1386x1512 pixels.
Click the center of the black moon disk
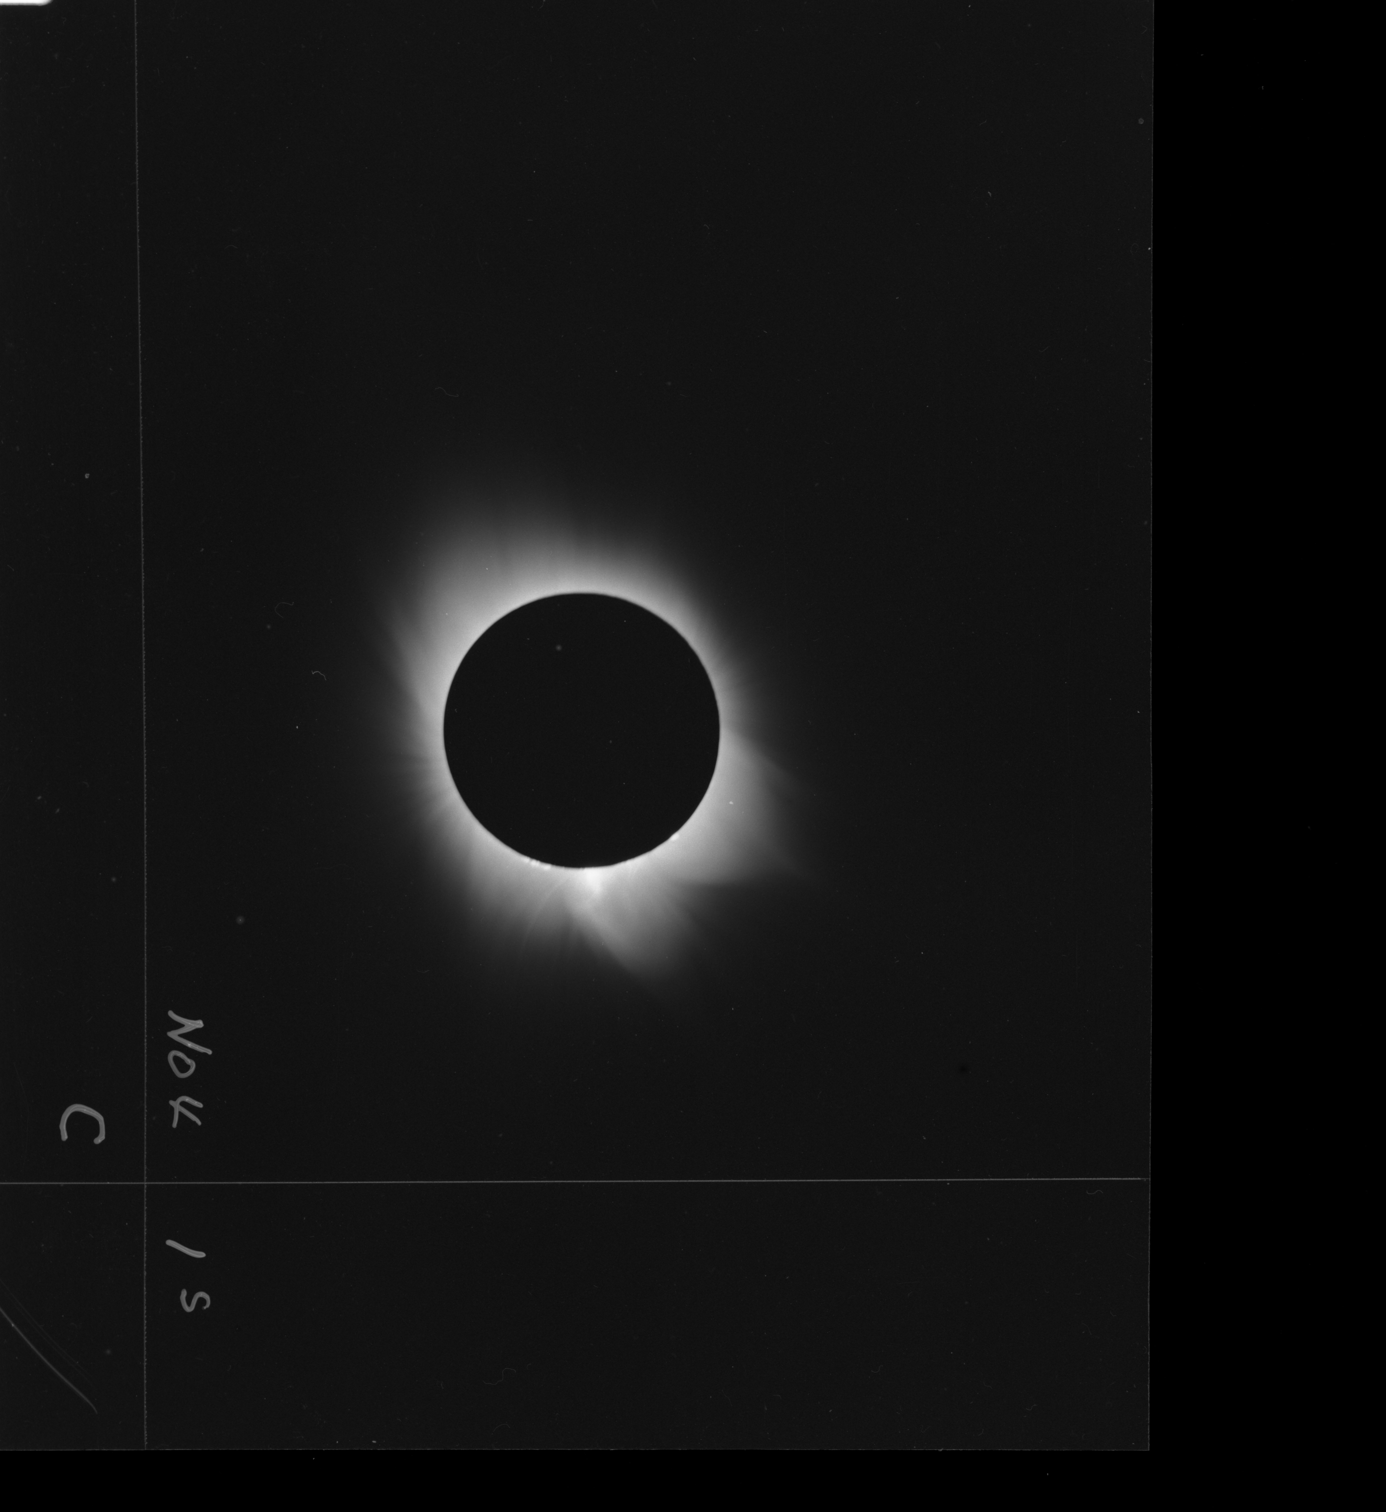pos(581,730)
